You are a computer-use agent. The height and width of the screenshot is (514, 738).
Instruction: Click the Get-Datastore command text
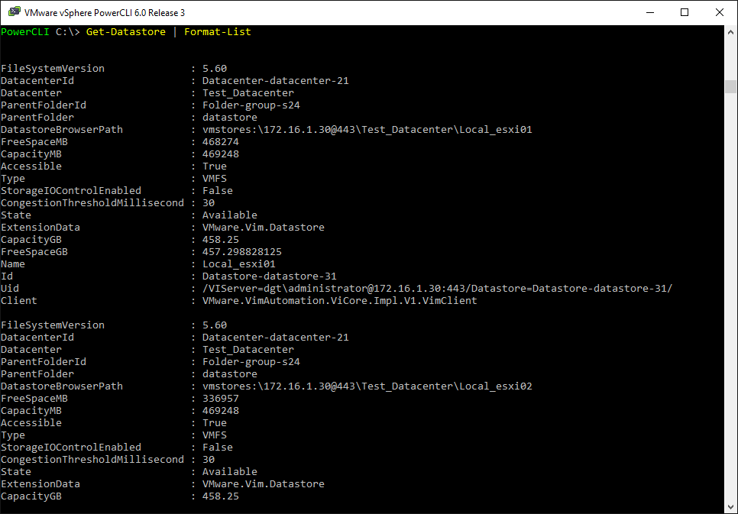[x=125, y=32]
